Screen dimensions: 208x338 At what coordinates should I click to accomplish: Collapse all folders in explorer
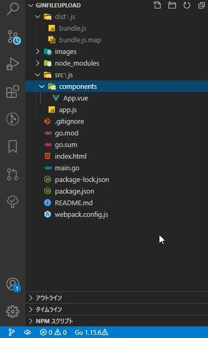click(x=202, y=5)
